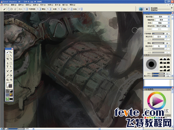Select the Selection Adjuster tool
174x130 pixels.
(11, 59)
